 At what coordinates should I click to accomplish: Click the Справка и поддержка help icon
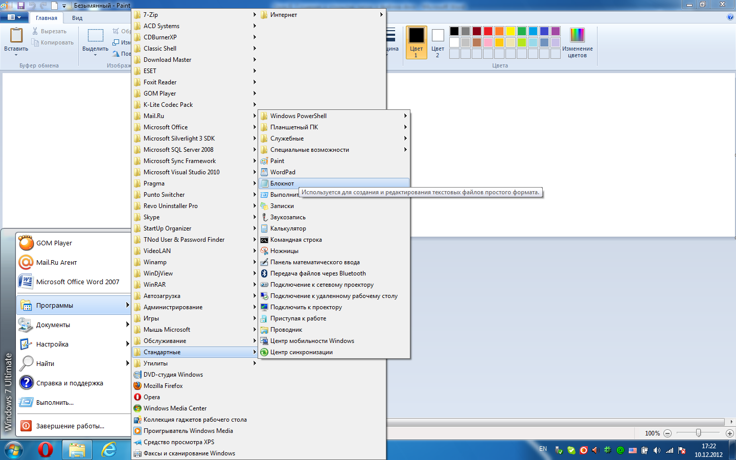pos(26,383)
